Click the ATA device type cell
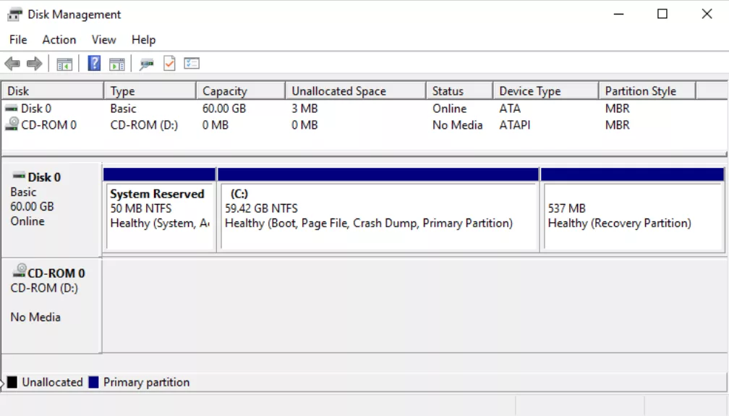This screenshot has width=729, height=416. (x=510, y=109)
